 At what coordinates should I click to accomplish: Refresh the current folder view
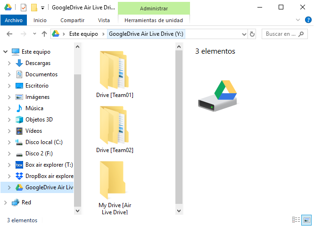point(252,34)
